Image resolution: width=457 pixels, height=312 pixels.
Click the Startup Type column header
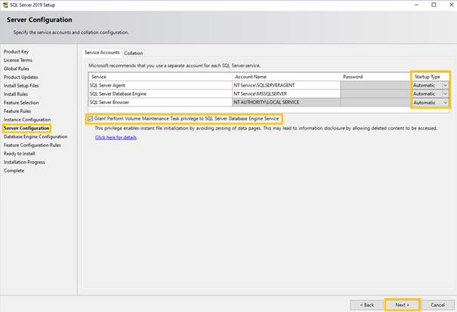click(429, 76)
